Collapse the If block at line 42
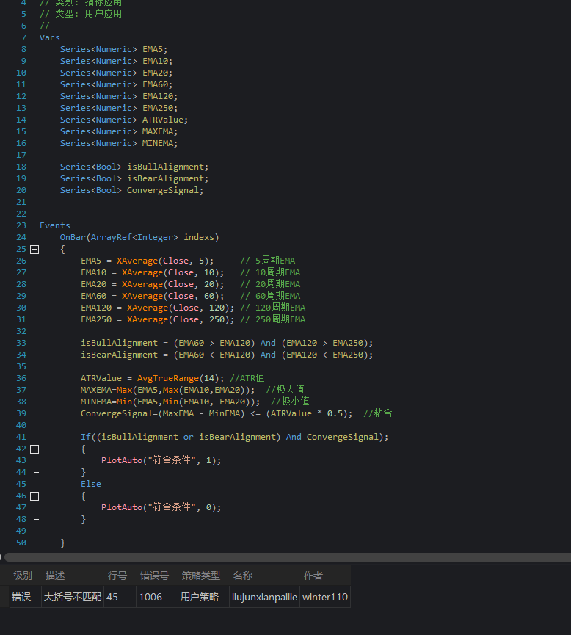 click(34, 449)
